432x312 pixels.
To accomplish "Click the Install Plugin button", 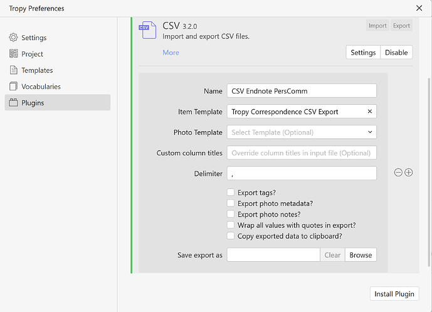I will click(x=394, y=294).
